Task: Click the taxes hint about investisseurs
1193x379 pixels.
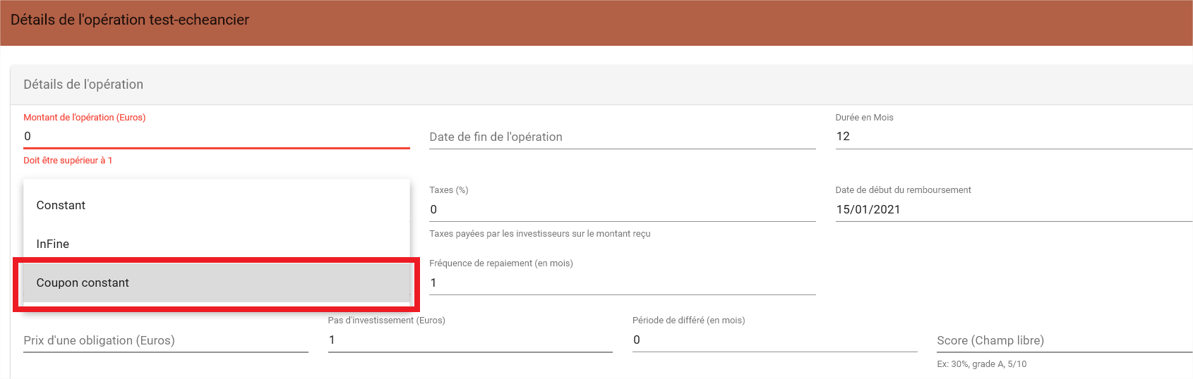Action: tap(540, 234)
